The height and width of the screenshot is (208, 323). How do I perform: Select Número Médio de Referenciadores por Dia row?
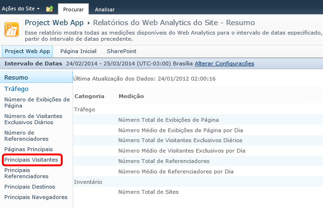[x=198, y=171]
